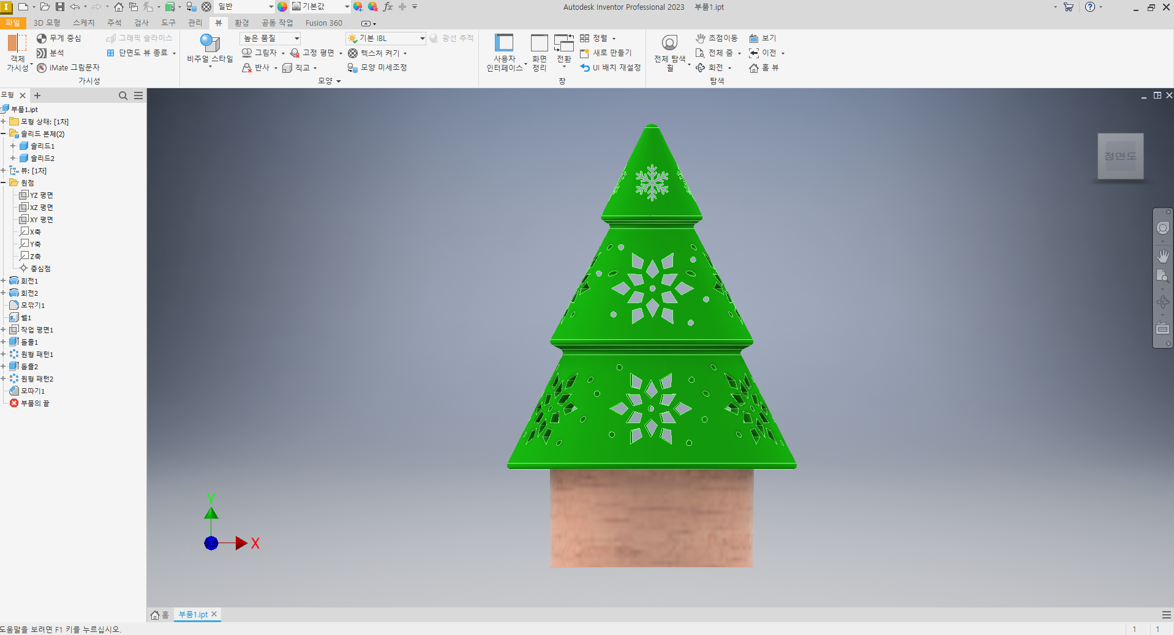Click the color wheel appearance swatch
The height and width of the screenshot is (635, 1174).
282,7
